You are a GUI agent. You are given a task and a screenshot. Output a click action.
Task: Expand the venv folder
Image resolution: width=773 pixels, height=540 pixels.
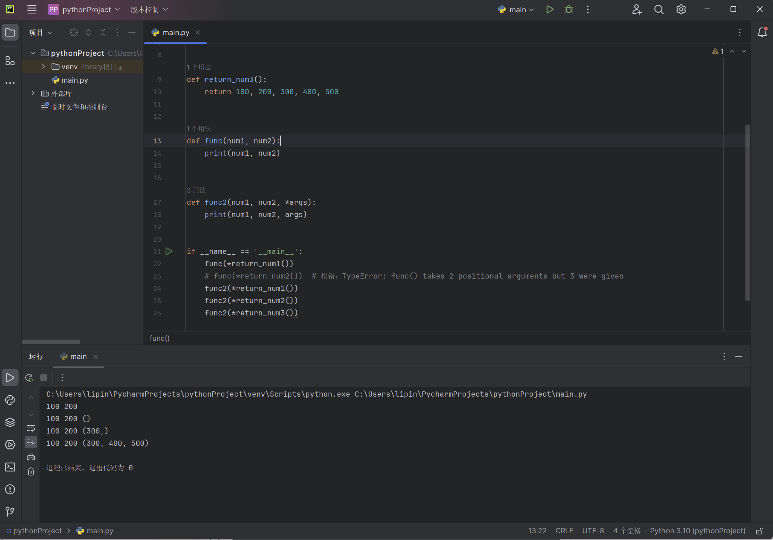[x=43, y=66]
